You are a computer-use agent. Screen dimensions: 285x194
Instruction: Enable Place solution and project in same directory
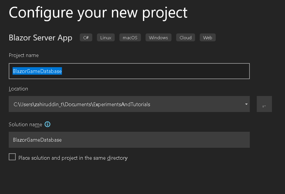coord(12,157)
